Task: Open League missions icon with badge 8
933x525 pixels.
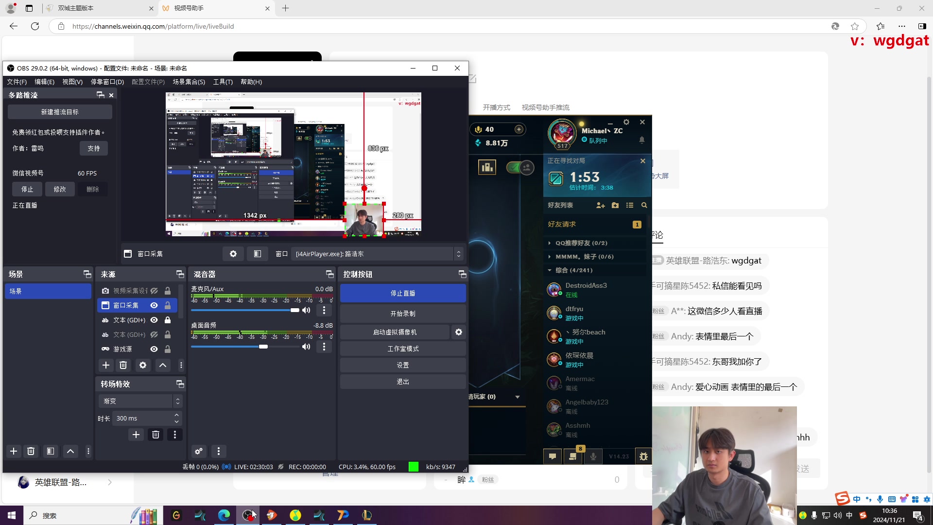Action: (x=573, y=456)
